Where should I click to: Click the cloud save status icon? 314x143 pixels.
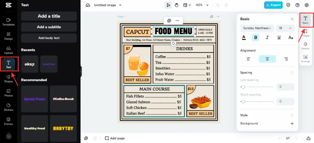point(88,5)
